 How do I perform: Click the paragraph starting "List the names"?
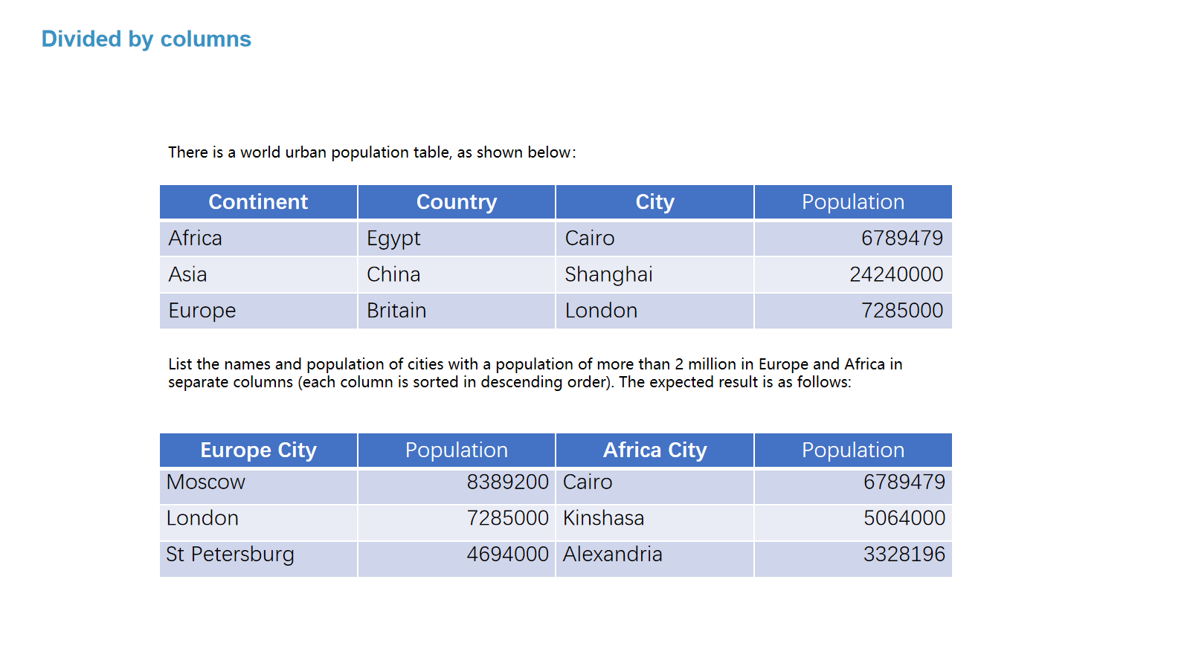point(535,373)
